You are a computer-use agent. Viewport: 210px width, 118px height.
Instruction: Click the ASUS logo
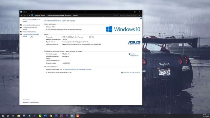[134, 43]
